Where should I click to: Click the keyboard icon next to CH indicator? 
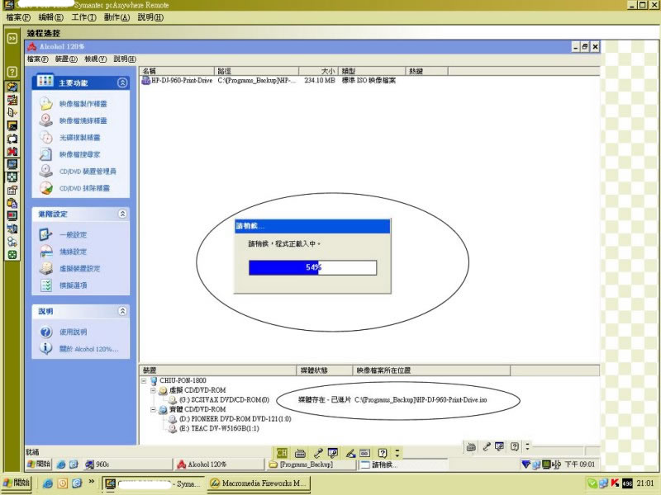[x=300, y=453]
